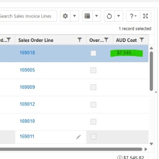Screen dimensions: 159x159
Task: Filter the Over... column
Action: pos(106,40)
